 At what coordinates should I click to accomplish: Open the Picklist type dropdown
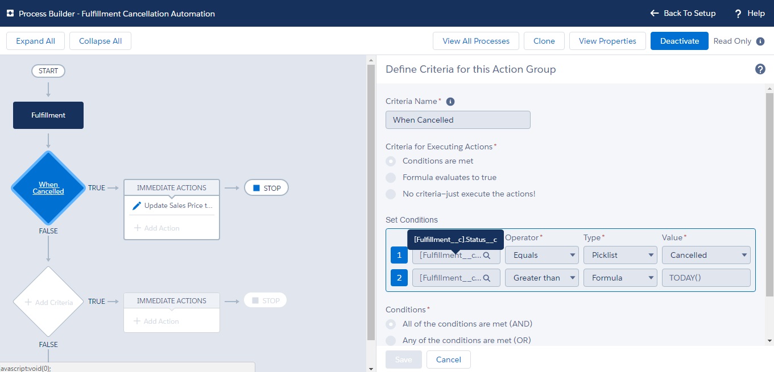pos(620,256)
